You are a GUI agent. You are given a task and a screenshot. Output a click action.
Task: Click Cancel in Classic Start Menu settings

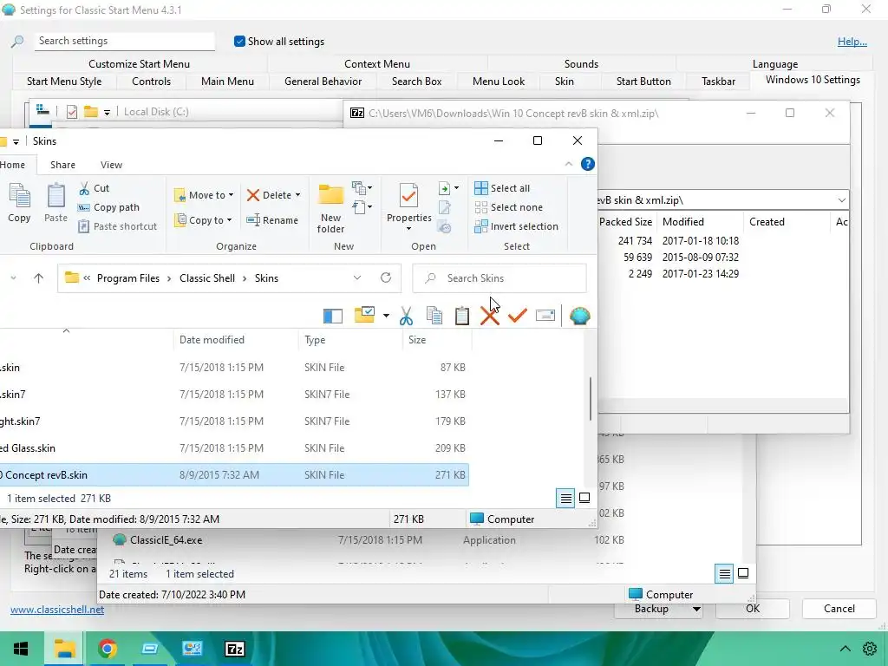point(839,609)
